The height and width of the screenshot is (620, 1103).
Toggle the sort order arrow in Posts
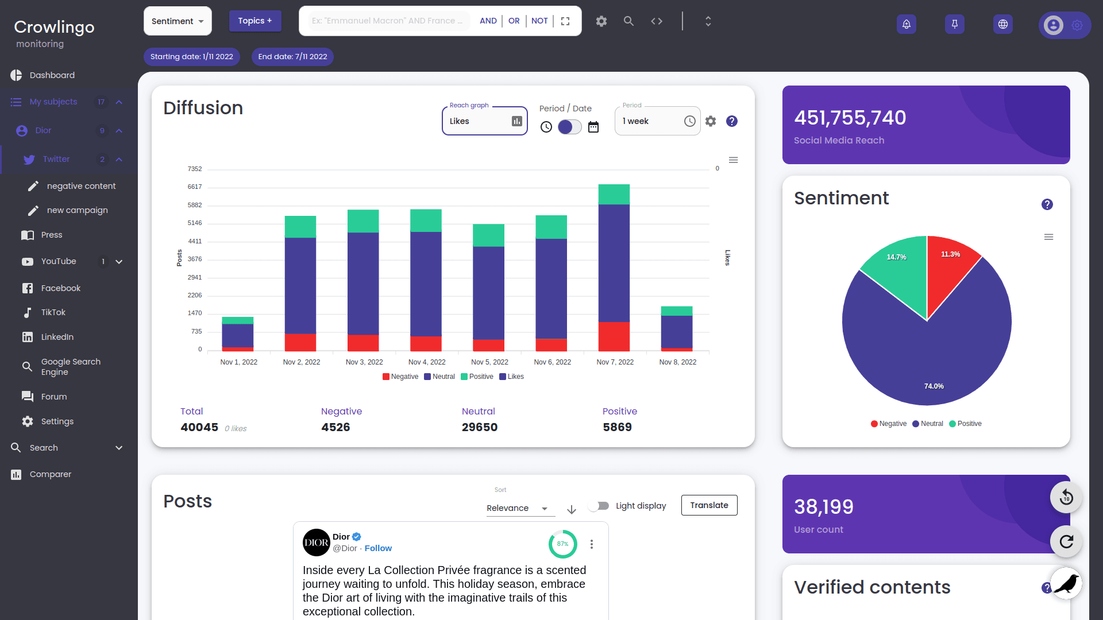click(572, 509)
